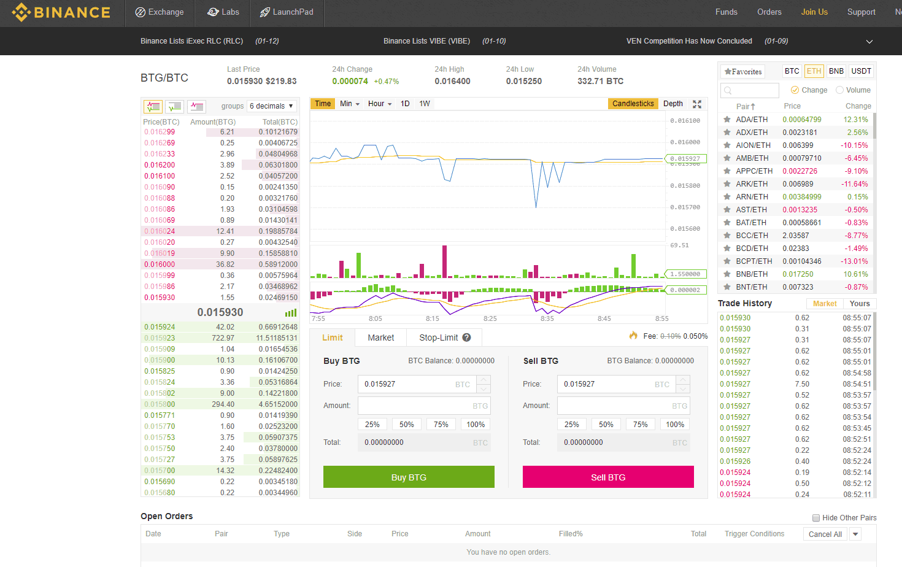Favorite the BAT/ETH pair star
This screenshot has height=567, width=902.
[x=727, y=223]
